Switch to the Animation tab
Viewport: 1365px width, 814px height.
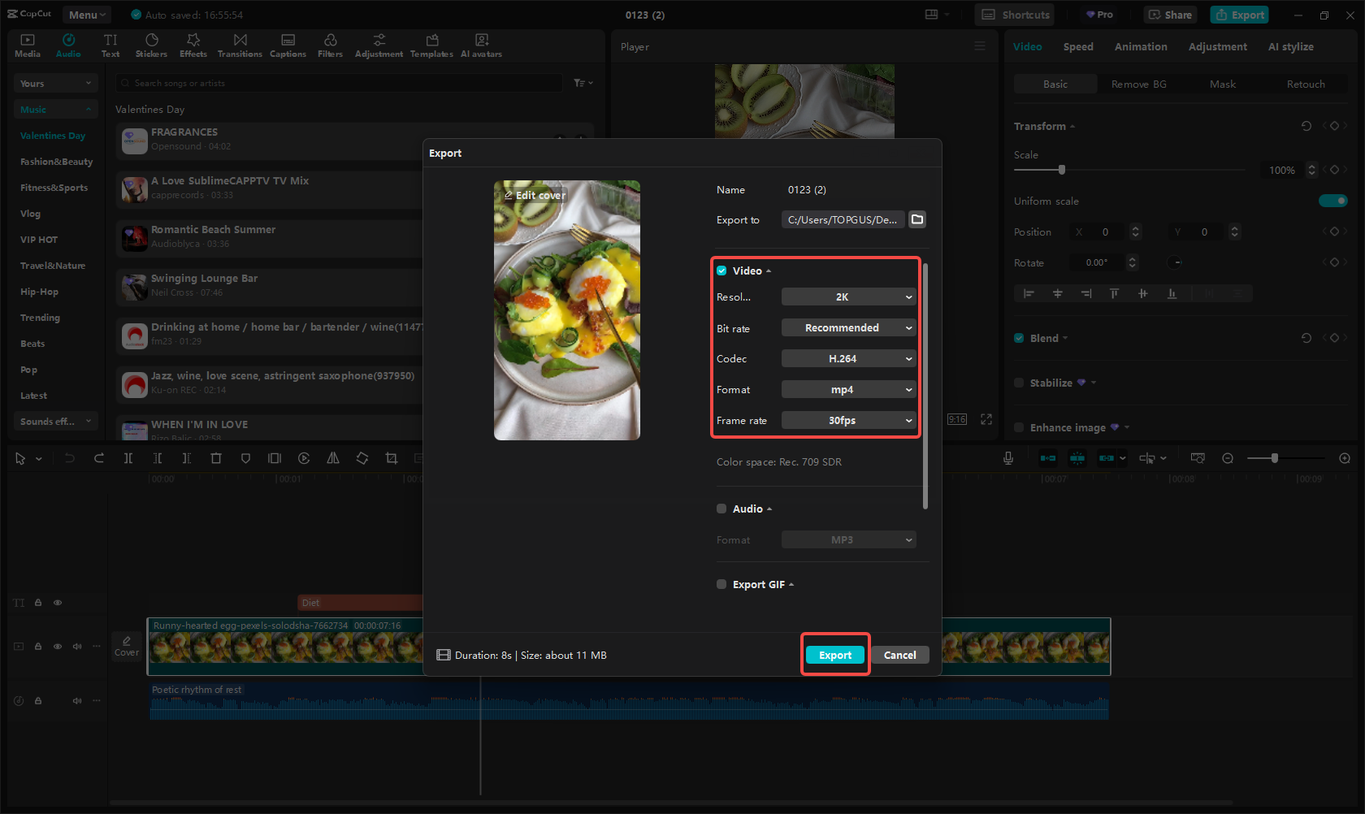click(x=1140, y=47)
